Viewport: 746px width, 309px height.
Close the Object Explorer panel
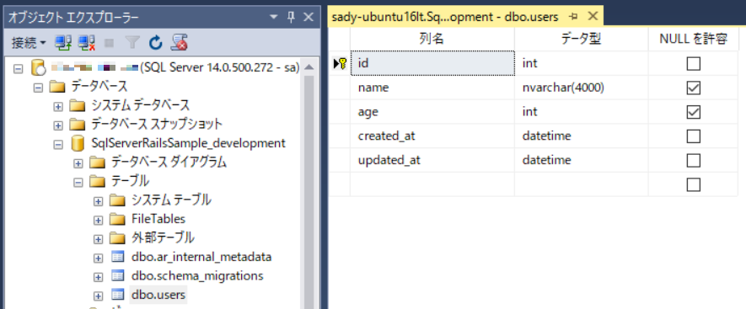[309, 17]
